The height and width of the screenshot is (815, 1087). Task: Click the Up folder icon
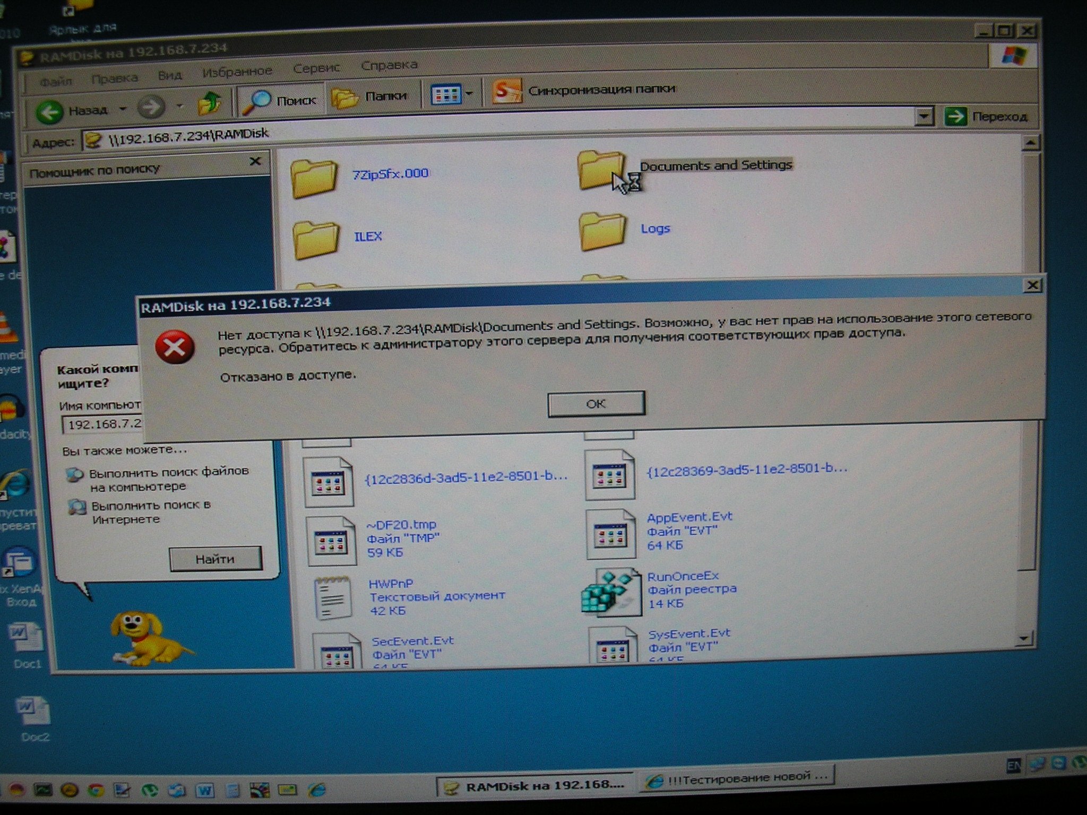pos(210,103)
